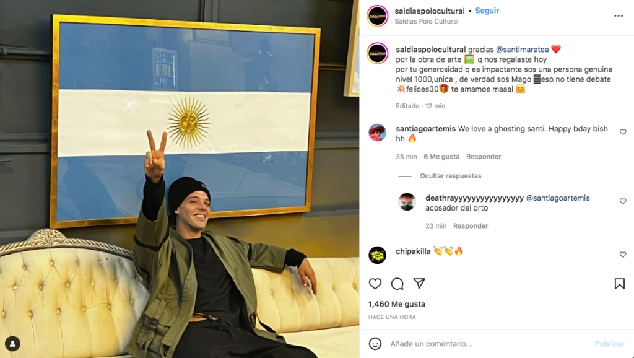Like the post with the heart icon

click(x=375, y=284)
